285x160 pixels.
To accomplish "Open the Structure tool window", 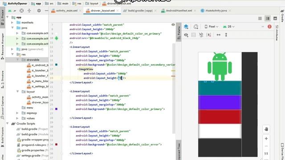I will click(2, 79).
